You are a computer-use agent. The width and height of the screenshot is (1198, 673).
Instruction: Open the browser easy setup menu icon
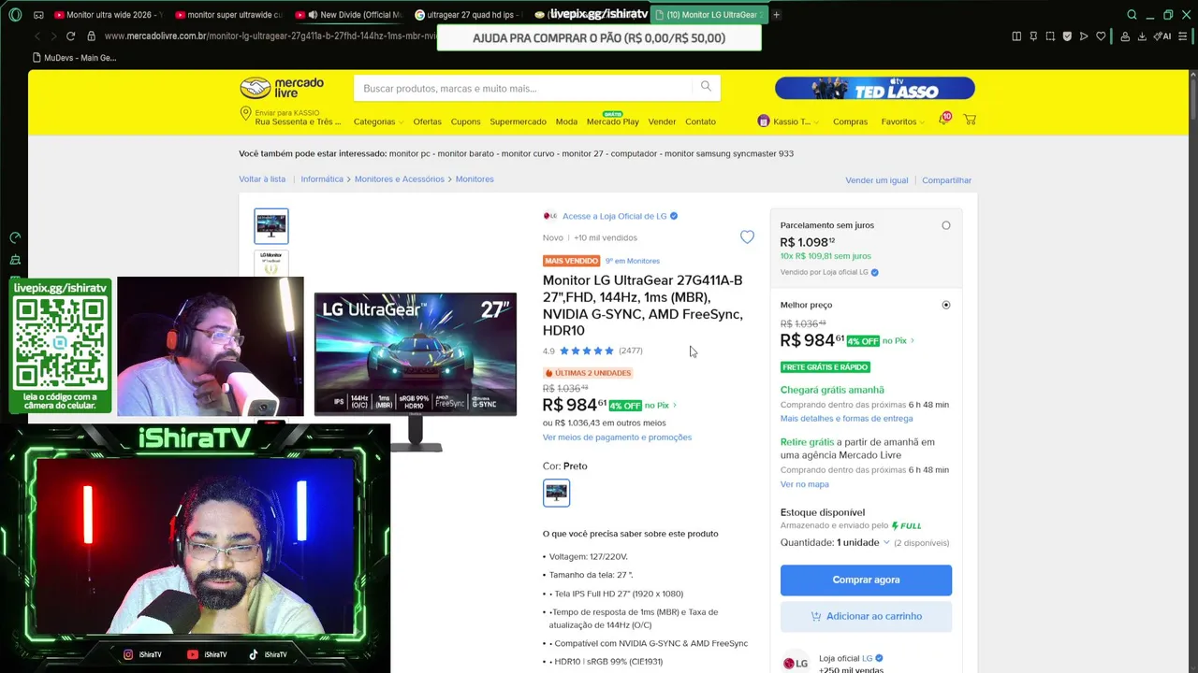pos(1182,36)
